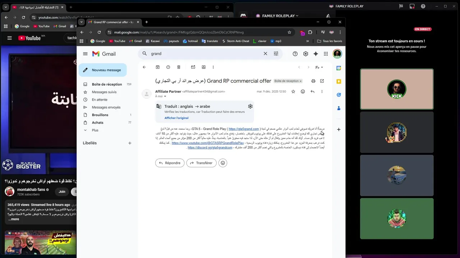Open Storm Anti-Cheat bookmark

click(x=235, y=41)
